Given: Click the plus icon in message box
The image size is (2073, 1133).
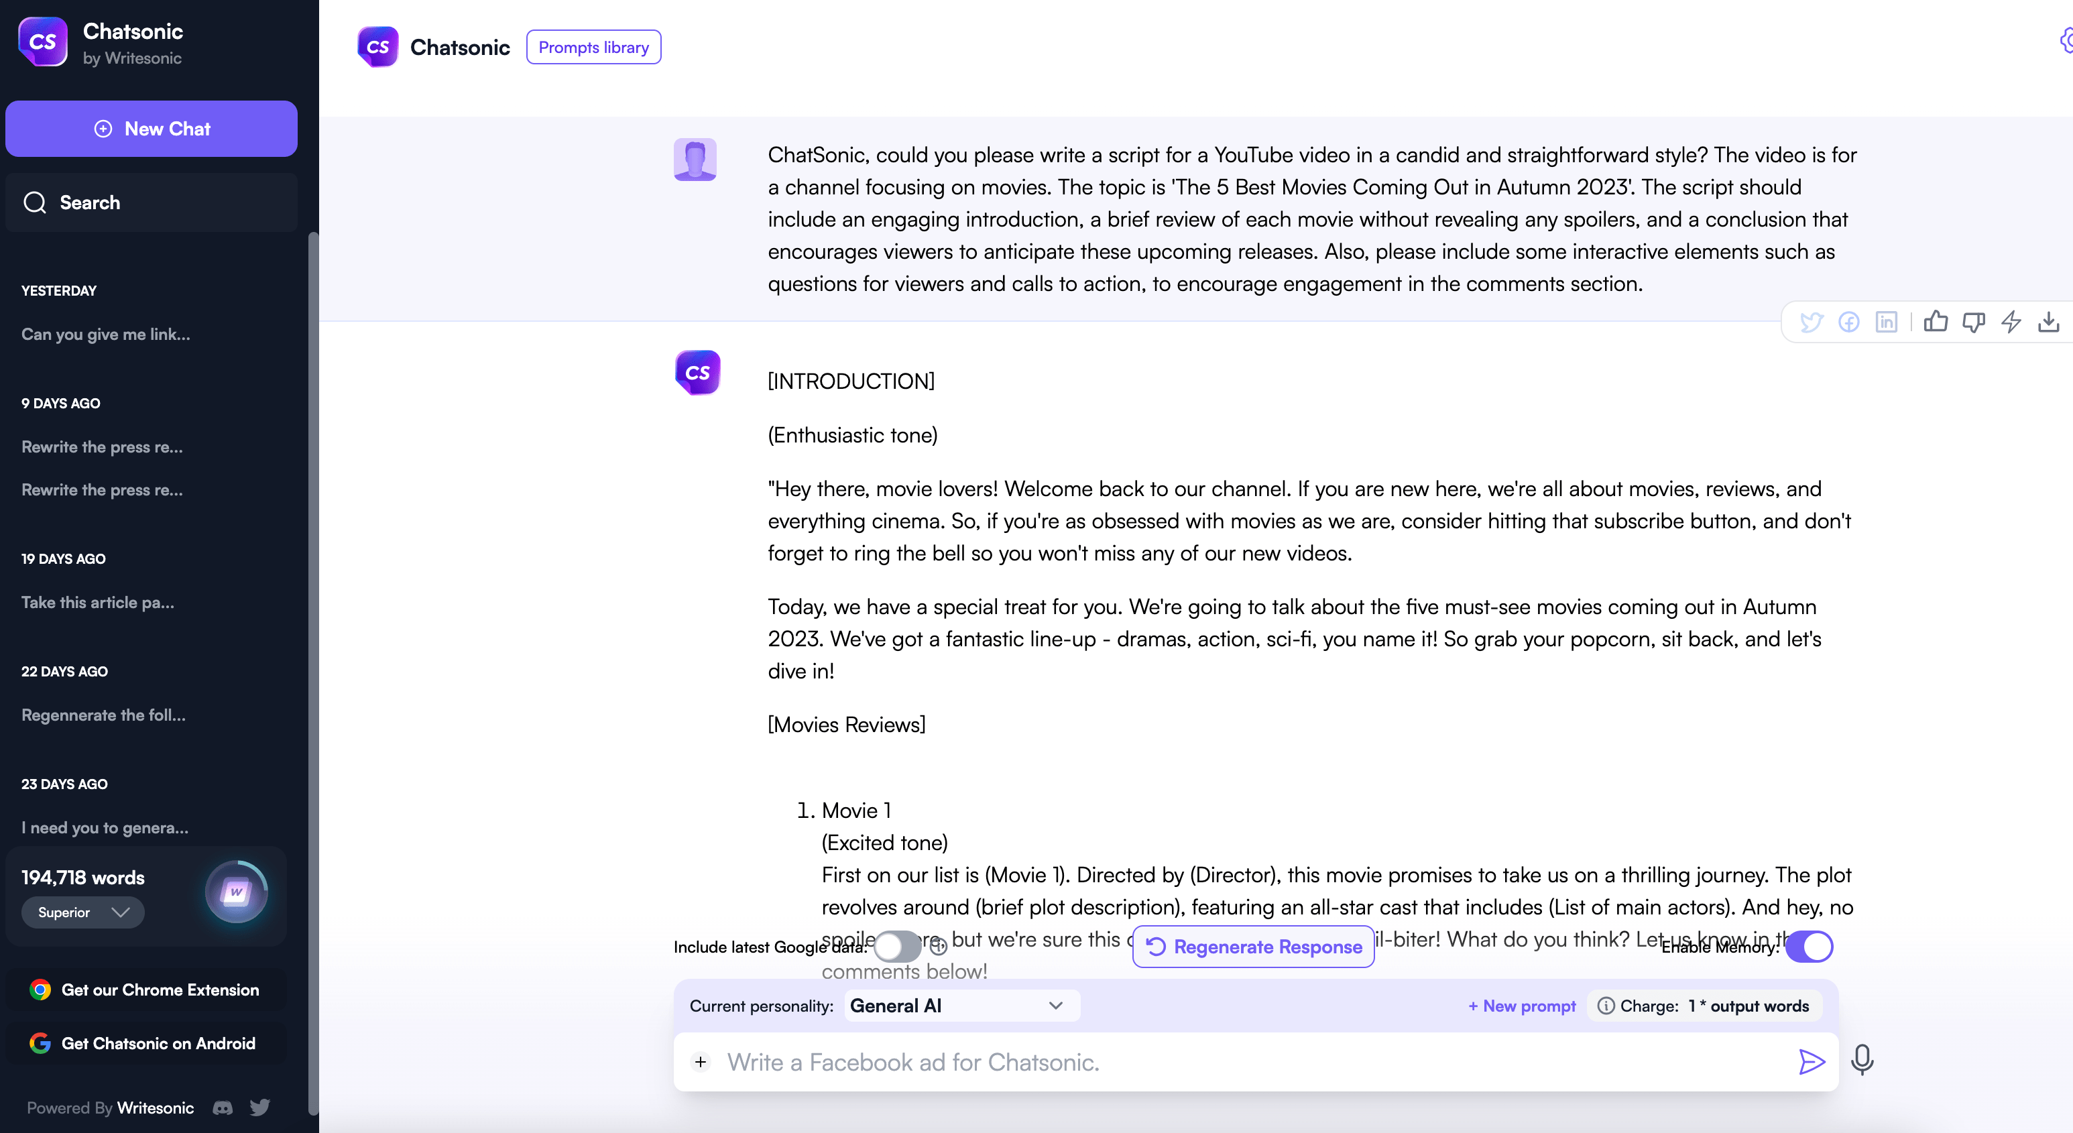Looking at the screenshot, I should pyautogui.click(x=701, y=1062).
